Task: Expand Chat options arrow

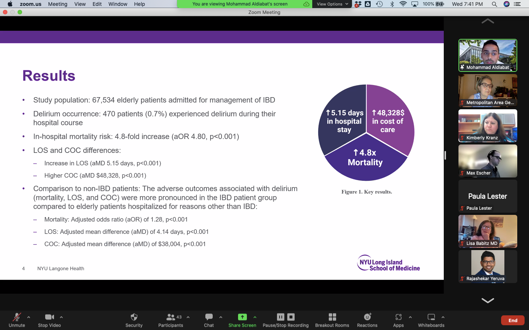Action: (221, 317)
